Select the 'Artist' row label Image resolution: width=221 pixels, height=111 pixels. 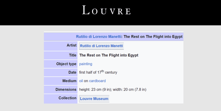click(72, 45)
